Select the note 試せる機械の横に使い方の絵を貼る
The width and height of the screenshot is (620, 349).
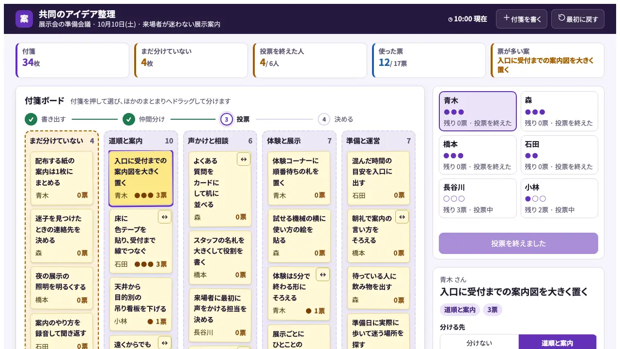[x=299, y=236]
